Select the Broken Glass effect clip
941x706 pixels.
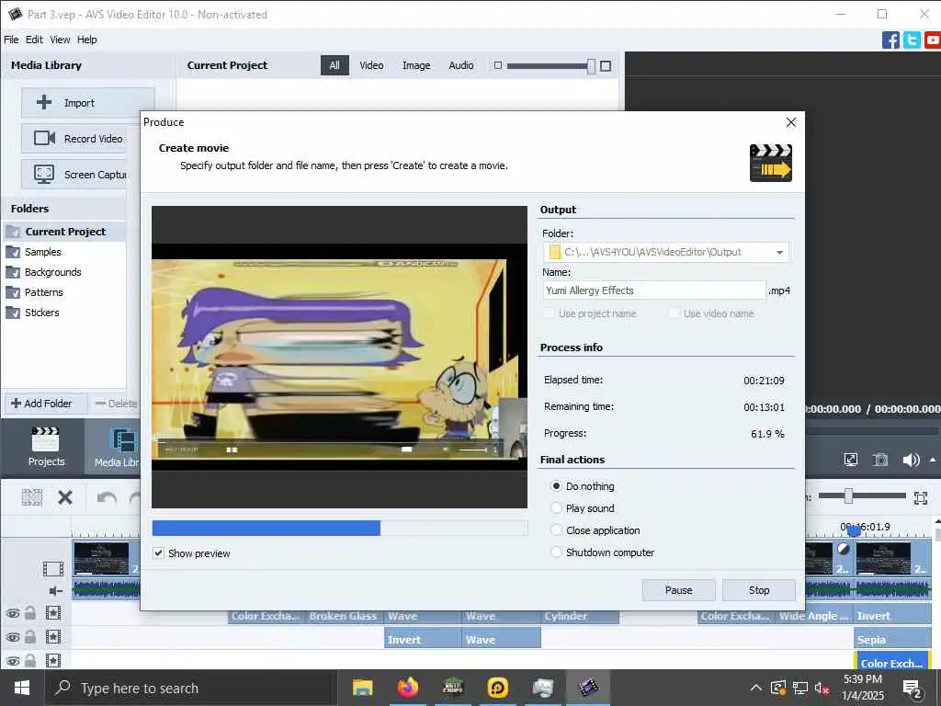345,616
